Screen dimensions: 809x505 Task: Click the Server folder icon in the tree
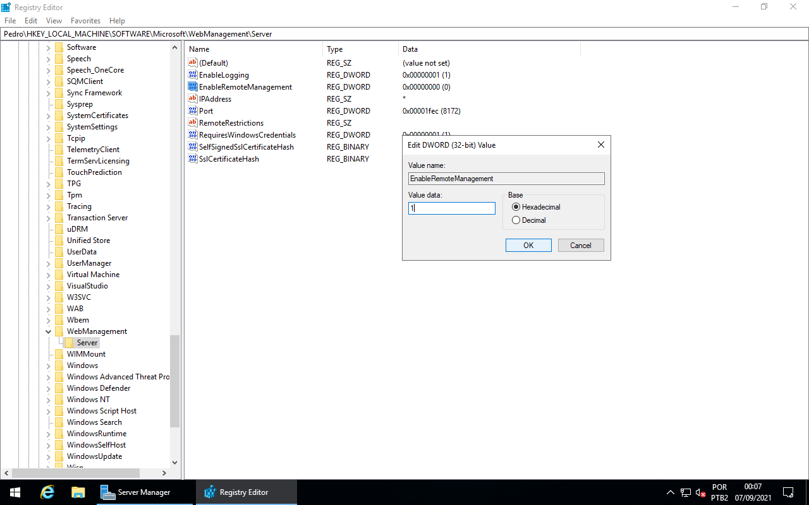point(70,342)
